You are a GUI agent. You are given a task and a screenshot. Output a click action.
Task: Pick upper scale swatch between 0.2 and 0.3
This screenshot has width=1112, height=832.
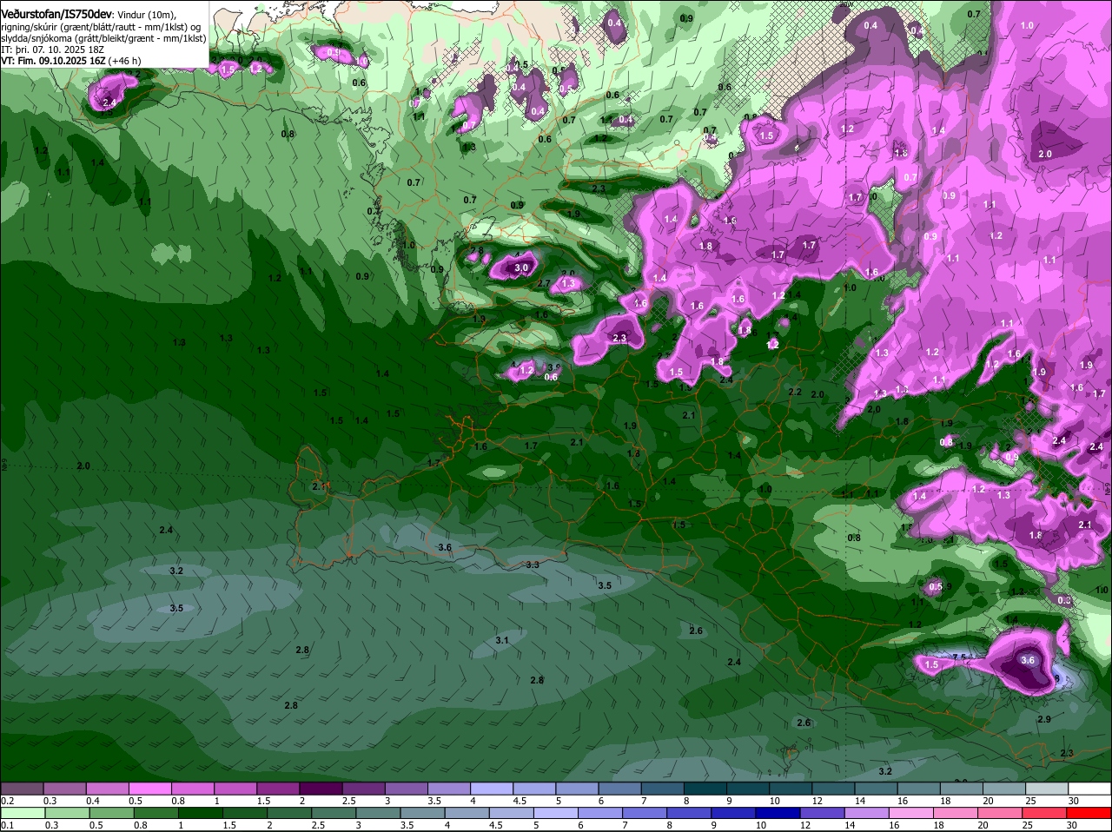pyautogui.click(x=22, y=789)
